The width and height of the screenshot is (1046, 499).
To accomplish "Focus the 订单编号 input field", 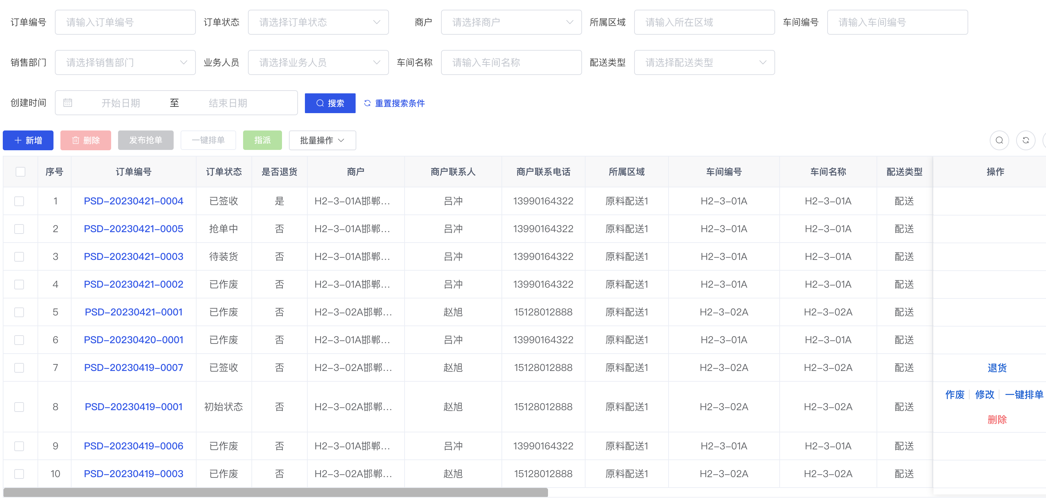I will [x=125, y=22].
